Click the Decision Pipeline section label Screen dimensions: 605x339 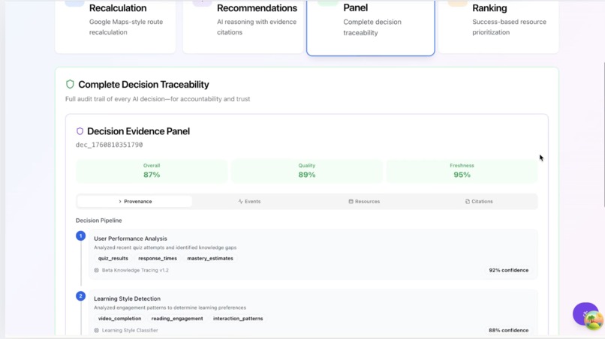[99, 220]
